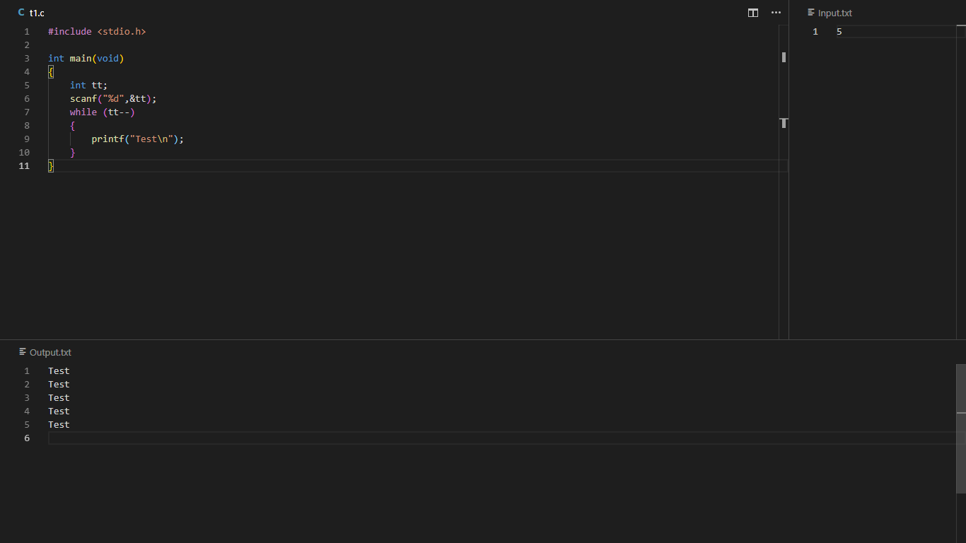
Task: Click the upper marker in t1.c overview ruler
Action: [784, 57]
